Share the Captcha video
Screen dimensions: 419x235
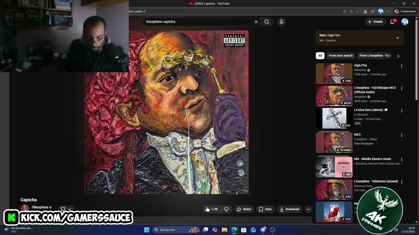[x=244, y=209]
